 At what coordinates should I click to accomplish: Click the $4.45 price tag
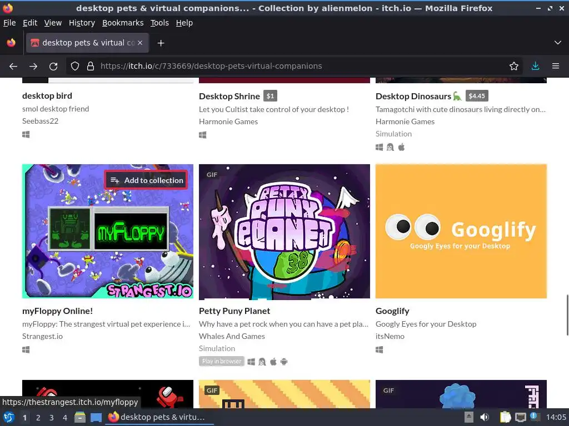point(477,96)
